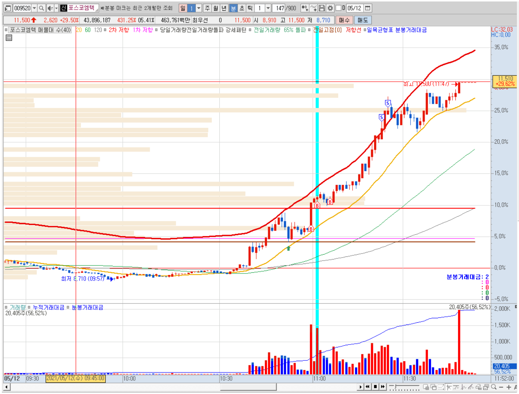Click the stock code input 009520
Screen dimensions: 519x394
[22, 8]
